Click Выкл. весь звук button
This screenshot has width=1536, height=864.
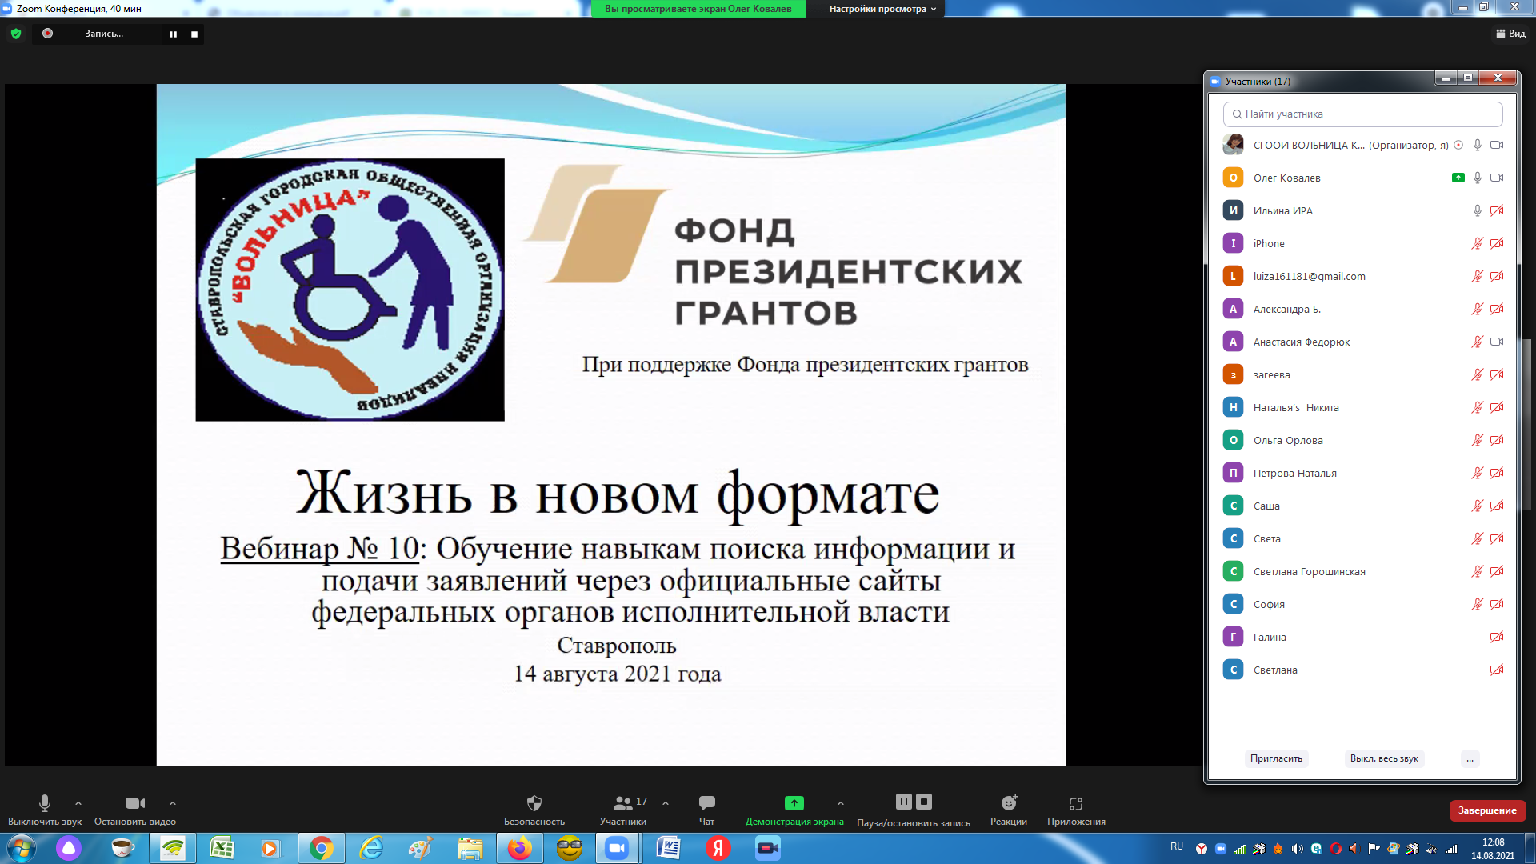point(1384,758)
